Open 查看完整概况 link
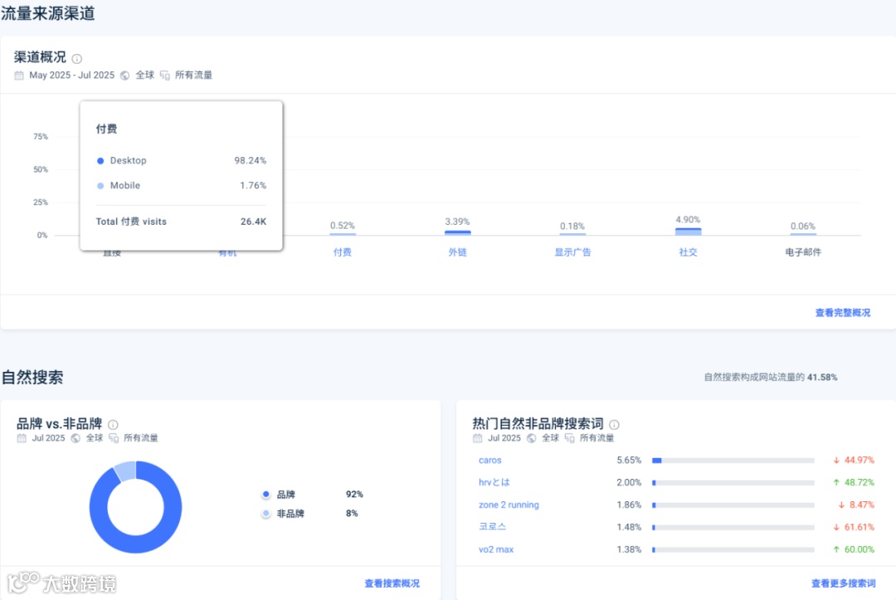 pyautogui.click(x=843, y=313)
